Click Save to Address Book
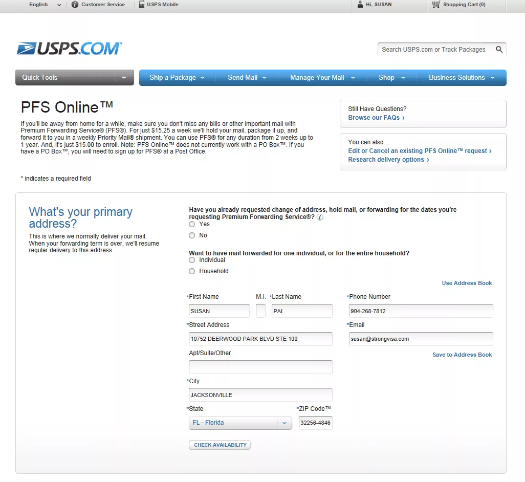The width and height of the screenshot is (525, 482). (462, 355)
